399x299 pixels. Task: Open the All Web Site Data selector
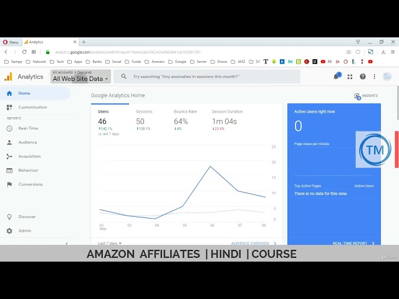tap(80, 76)
